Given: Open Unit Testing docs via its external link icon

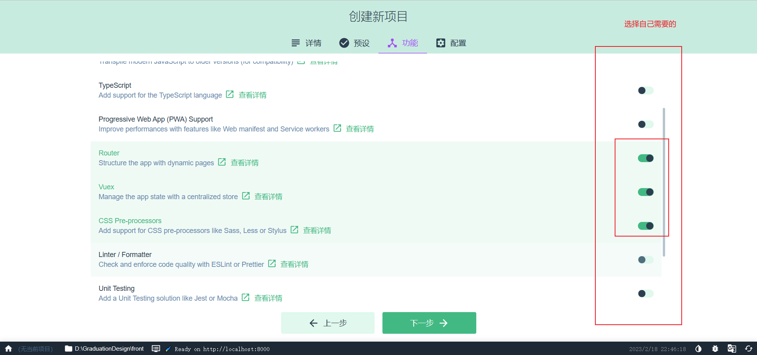Looking at the screenshot, I should [x=245, y=298].
